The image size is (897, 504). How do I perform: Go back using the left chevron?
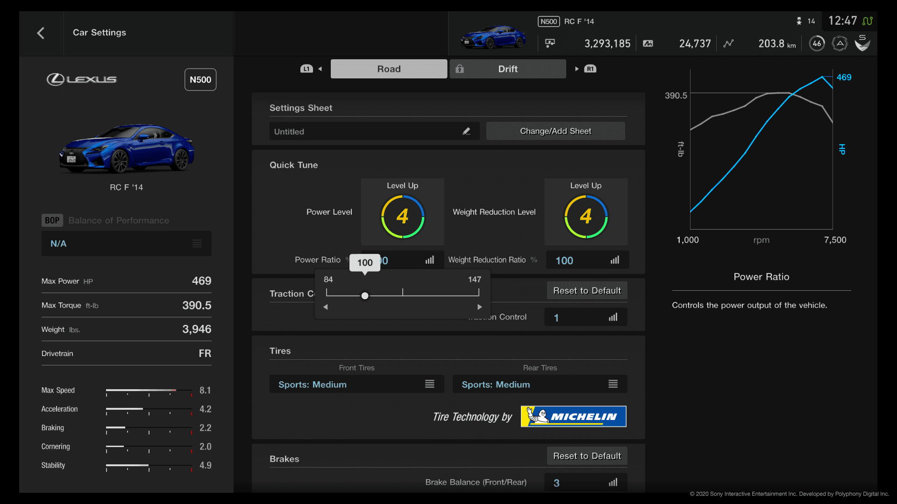pos(41,33)
